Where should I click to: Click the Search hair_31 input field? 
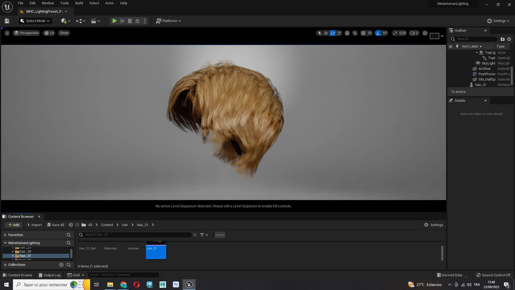137,235
